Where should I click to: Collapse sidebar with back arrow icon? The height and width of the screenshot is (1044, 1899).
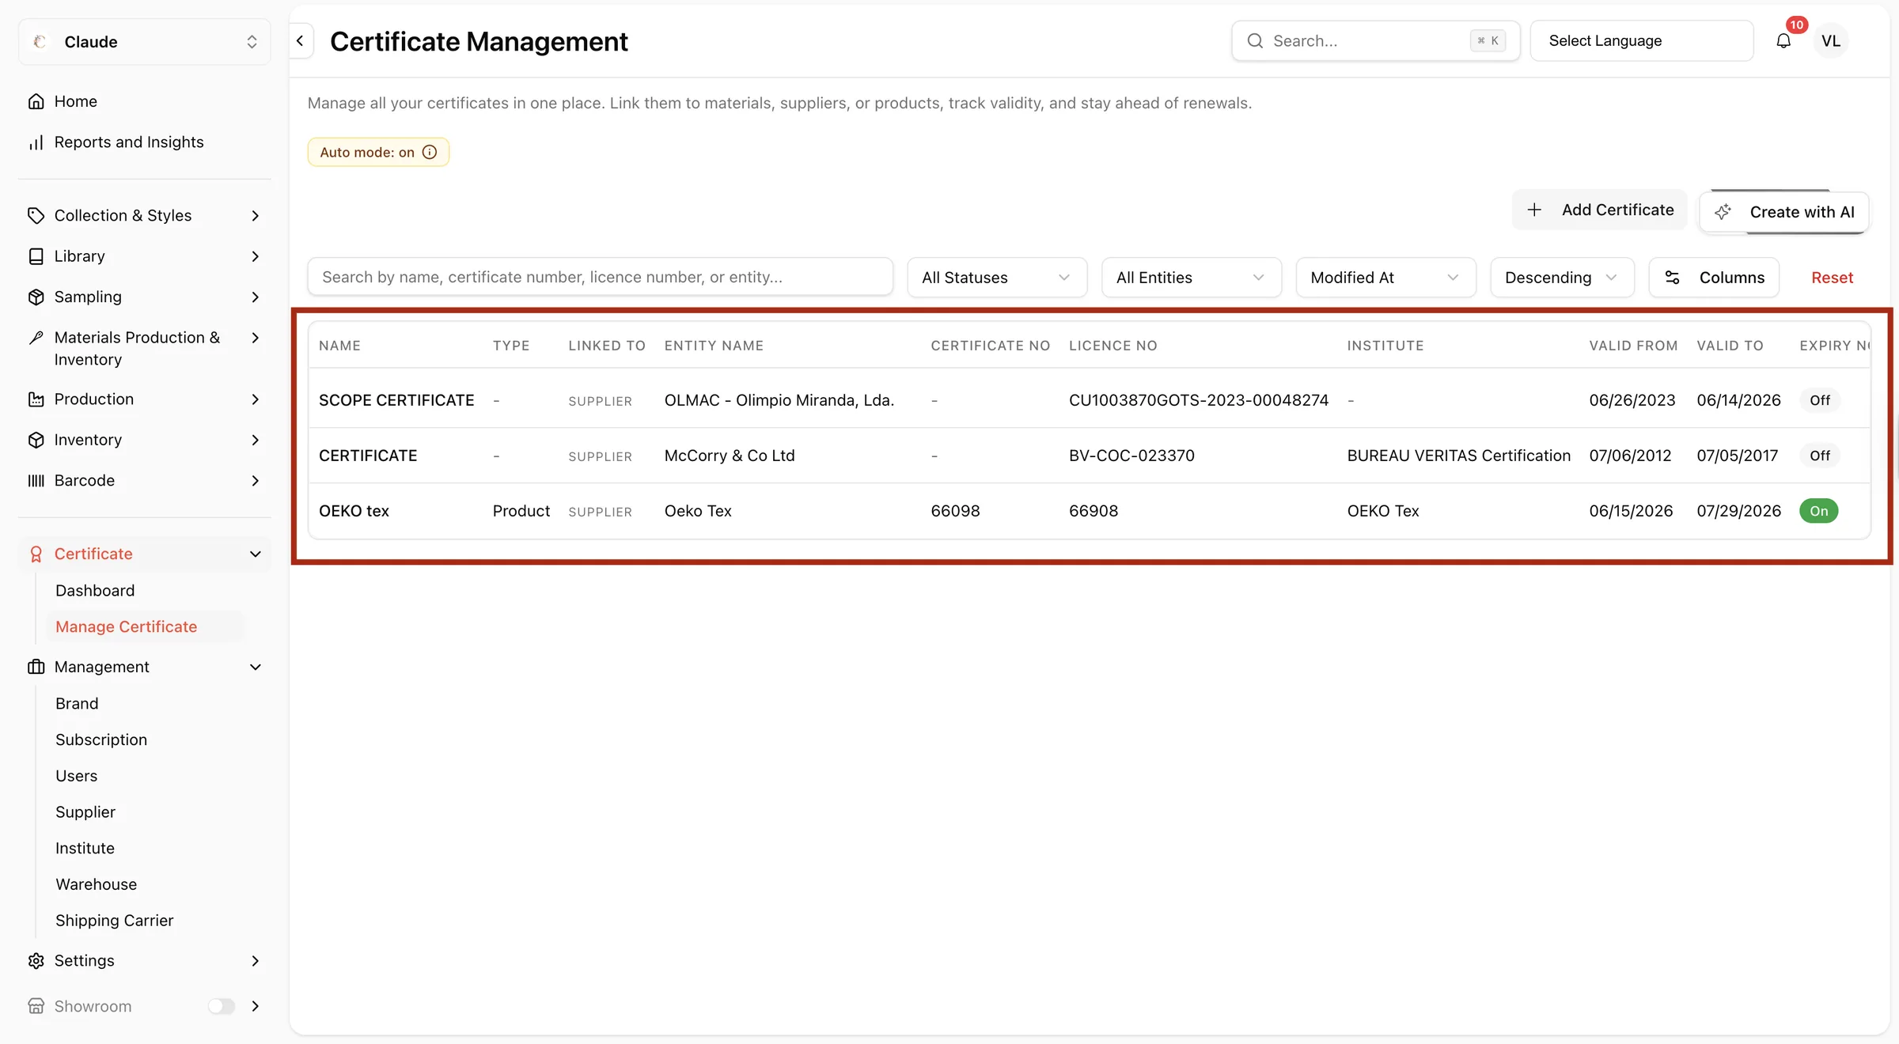coord(300,41)
